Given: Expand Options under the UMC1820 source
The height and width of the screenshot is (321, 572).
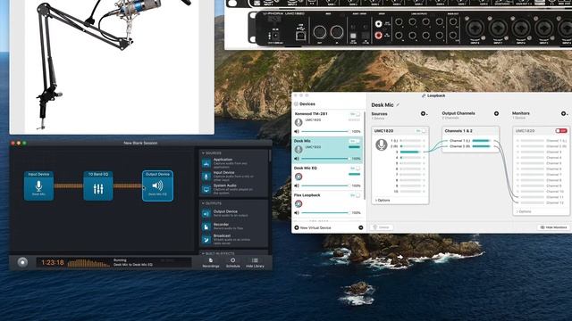Looking at the screenshot, I should (x=383, y=200).
